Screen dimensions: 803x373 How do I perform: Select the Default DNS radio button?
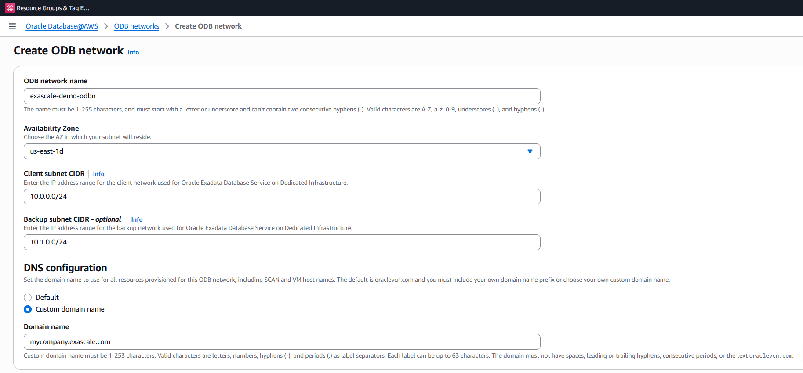tap(28, 298)
